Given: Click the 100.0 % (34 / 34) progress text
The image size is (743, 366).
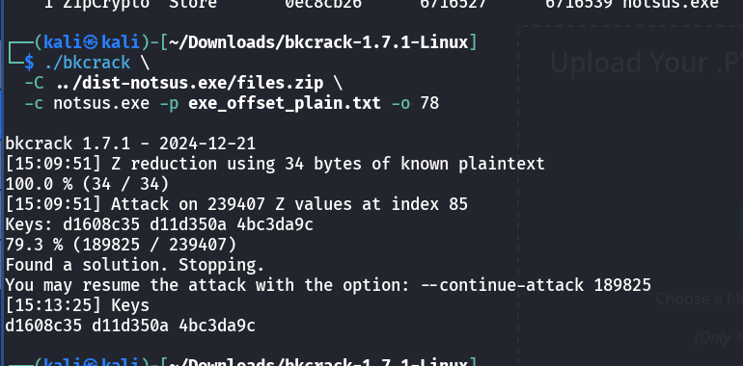Looking at the screenshot, I should (87, 183).
